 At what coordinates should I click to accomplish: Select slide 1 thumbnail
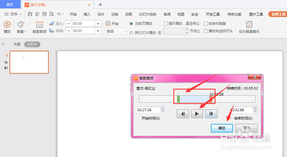[29, 62]
